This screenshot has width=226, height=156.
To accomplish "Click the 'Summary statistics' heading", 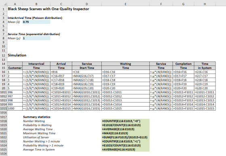I will coord(37,117).
